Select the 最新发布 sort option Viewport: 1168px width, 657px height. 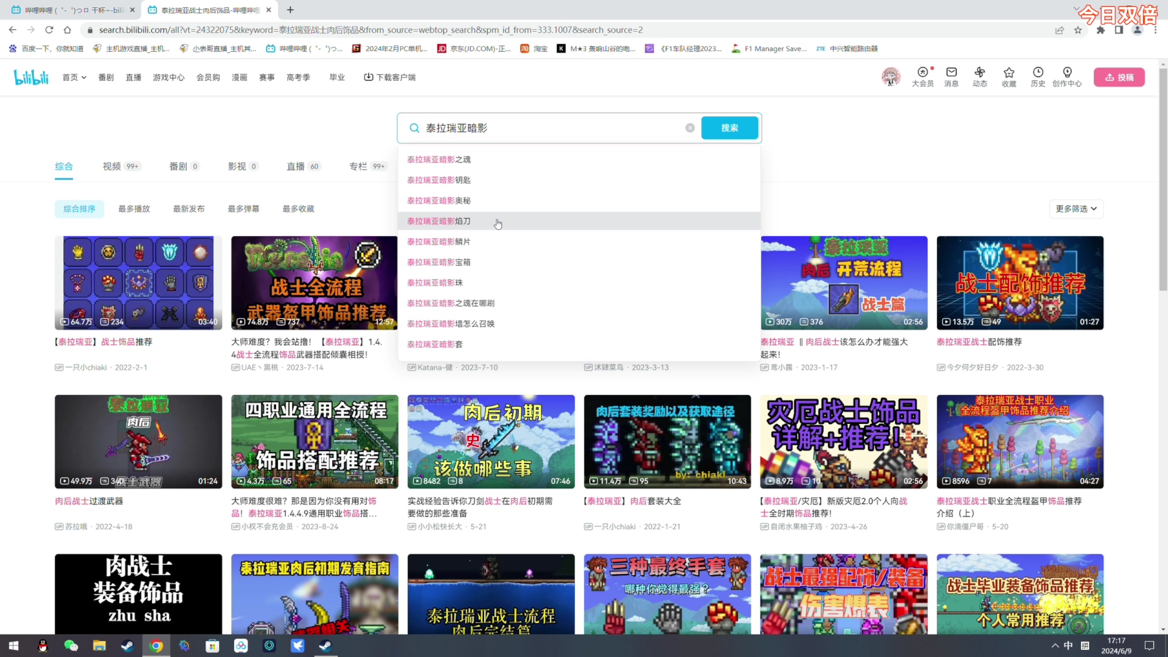click(189, 209)
